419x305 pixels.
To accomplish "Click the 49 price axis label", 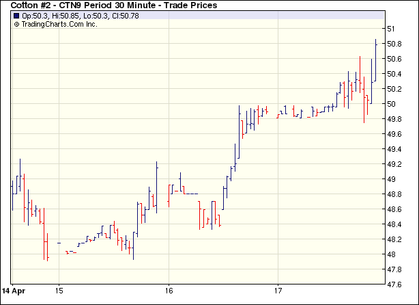I will click(x=391, y=179).
